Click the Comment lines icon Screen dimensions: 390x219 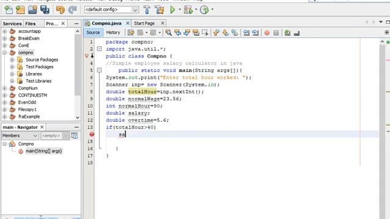click(288, 32)
